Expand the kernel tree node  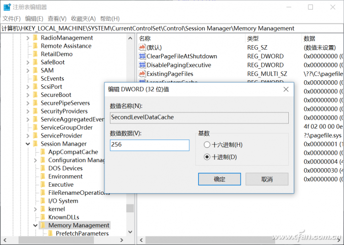35,209
